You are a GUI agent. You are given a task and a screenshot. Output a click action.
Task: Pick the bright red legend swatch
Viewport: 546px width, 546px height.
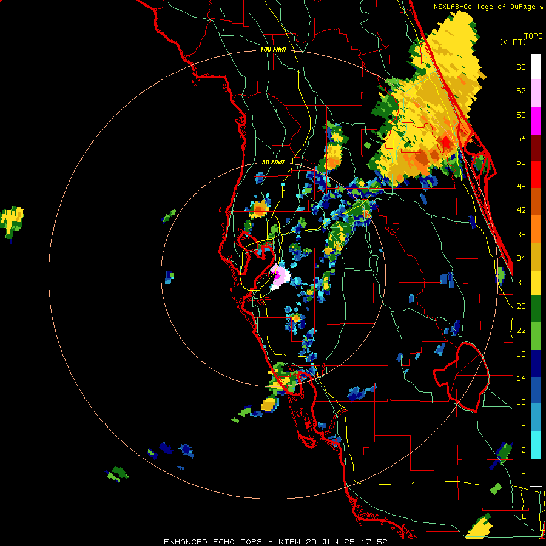[536, 175]
